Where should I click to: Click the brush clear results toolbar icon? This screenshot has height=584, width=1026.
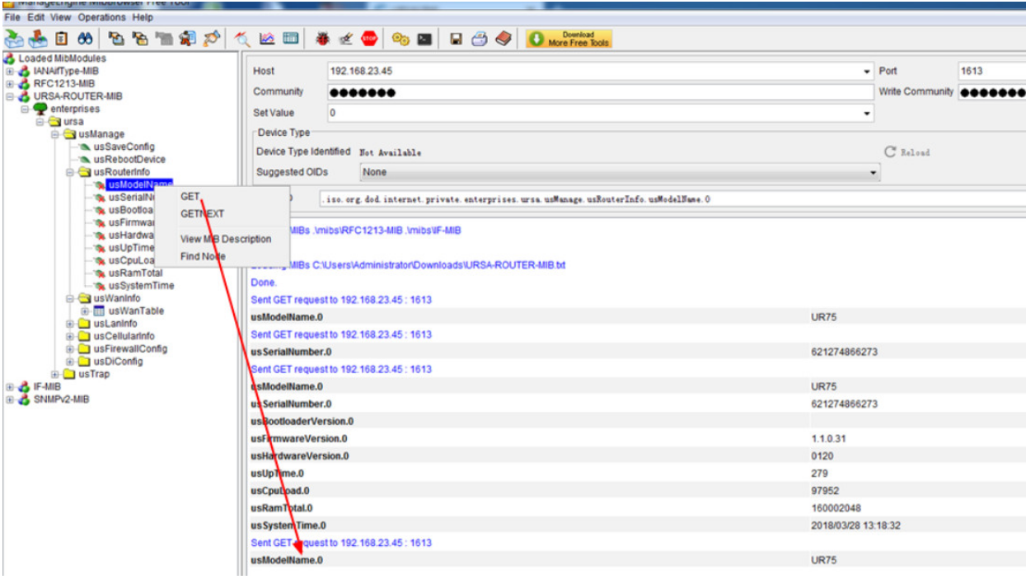coord(212,39)
